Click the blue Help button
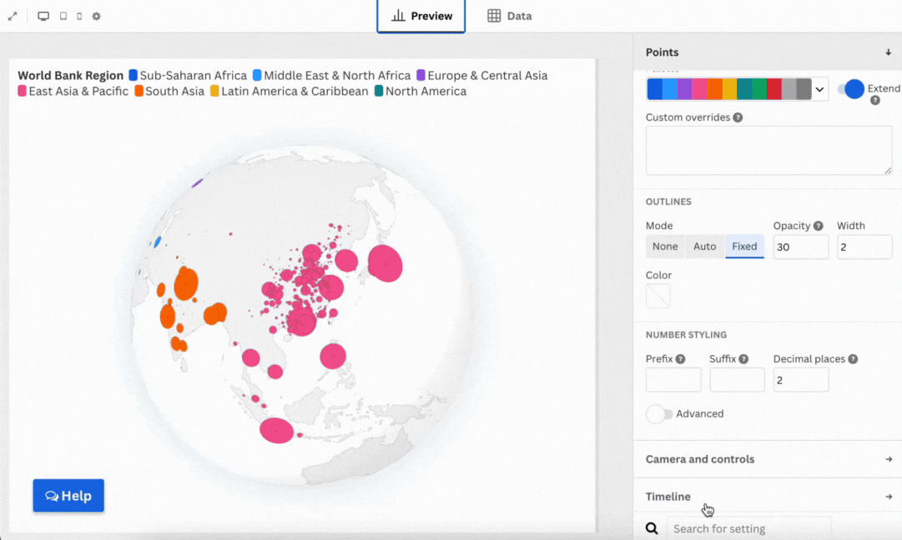The width and height of the screenshot is (902, 540). click(x=68, y=496)
